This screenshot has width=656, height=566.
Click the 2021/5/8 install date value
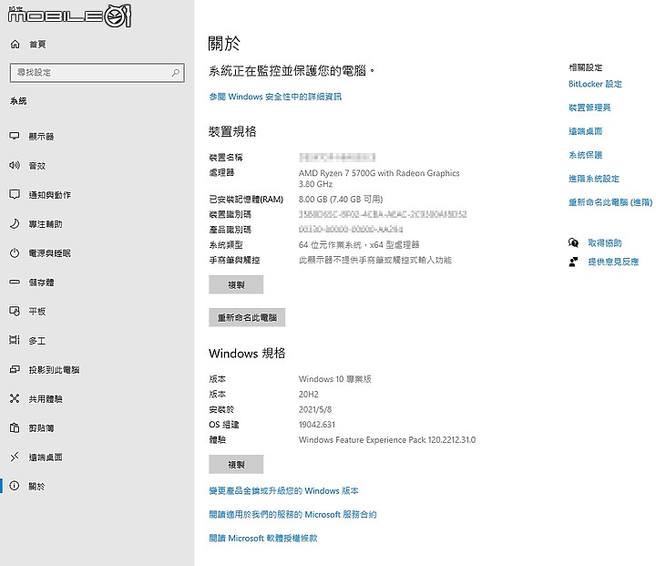[x=315, y=409]
